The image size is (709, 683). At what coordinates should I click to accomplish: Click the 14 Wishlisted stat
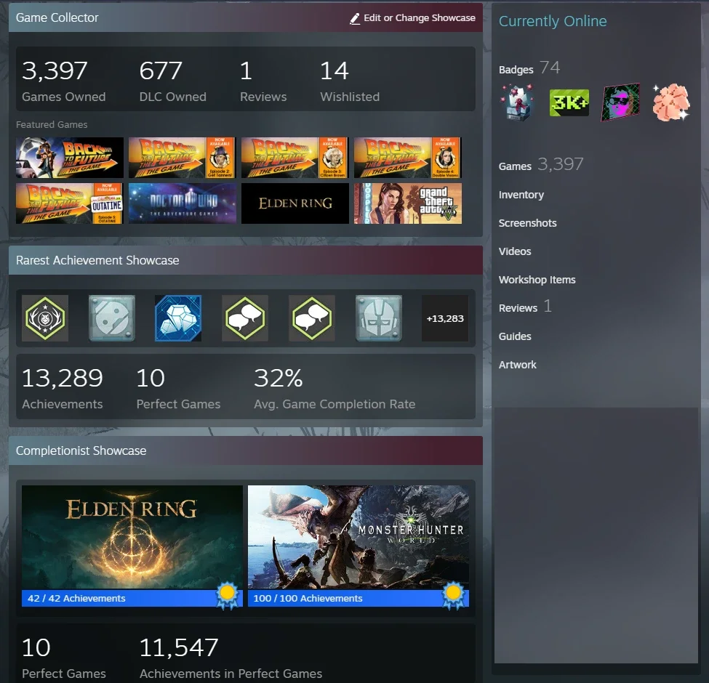[x=350, y=81]
